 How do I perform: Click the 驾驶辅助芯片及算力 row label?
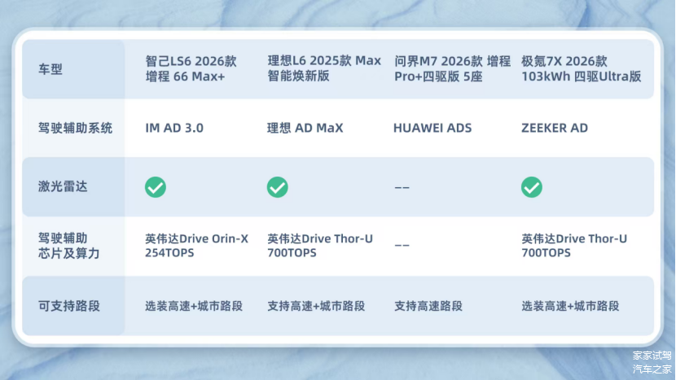(x=63, y=246)
